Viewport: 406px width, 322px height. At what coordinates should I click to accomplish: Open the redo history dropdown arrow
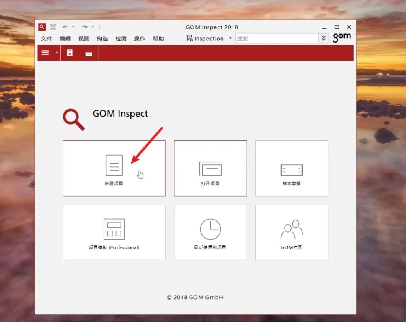click(93, 27)
